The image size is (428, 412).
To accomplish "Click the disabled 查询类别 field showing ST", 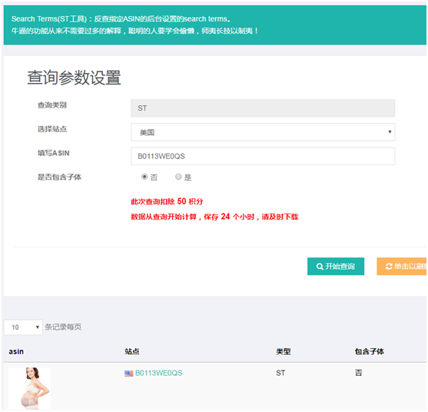I will click(x=263, y=108).
